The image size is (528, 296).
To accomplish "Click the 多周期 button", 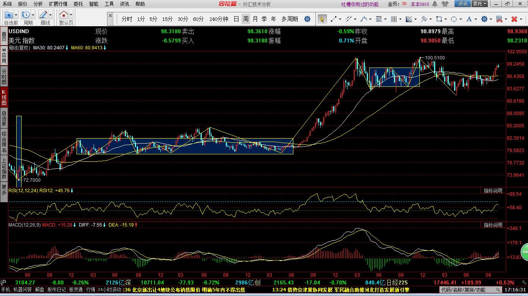I will (x=290, y=19).
